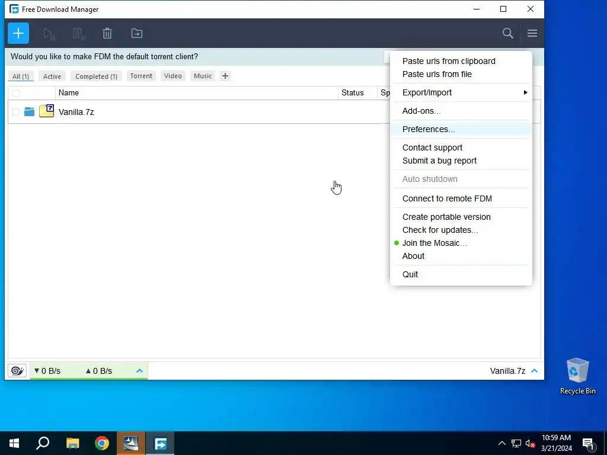Expand speed panel chevron next to 0 B/s

tap(139, 371)
